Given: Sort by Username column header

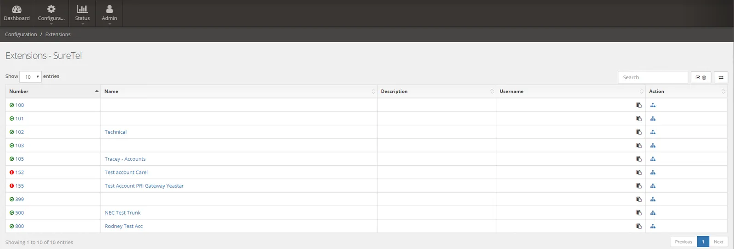Looking at the screenshot, I should coord(571,92).
